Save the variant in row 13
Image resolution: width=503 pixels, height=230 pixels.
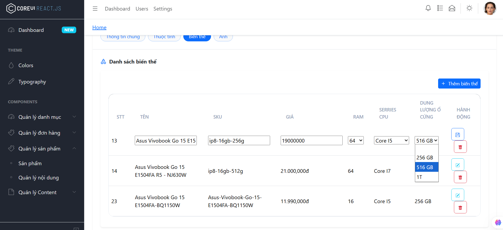pos(458,135)
